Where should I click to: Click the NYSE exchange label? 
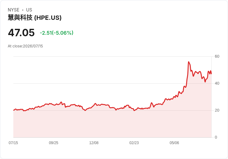point(14,10)
